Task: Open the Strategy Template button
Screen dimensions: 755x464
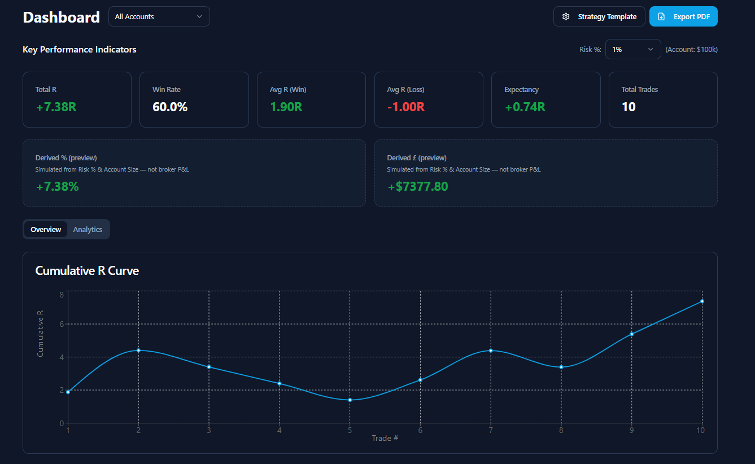Action: (x=599, y=16)
